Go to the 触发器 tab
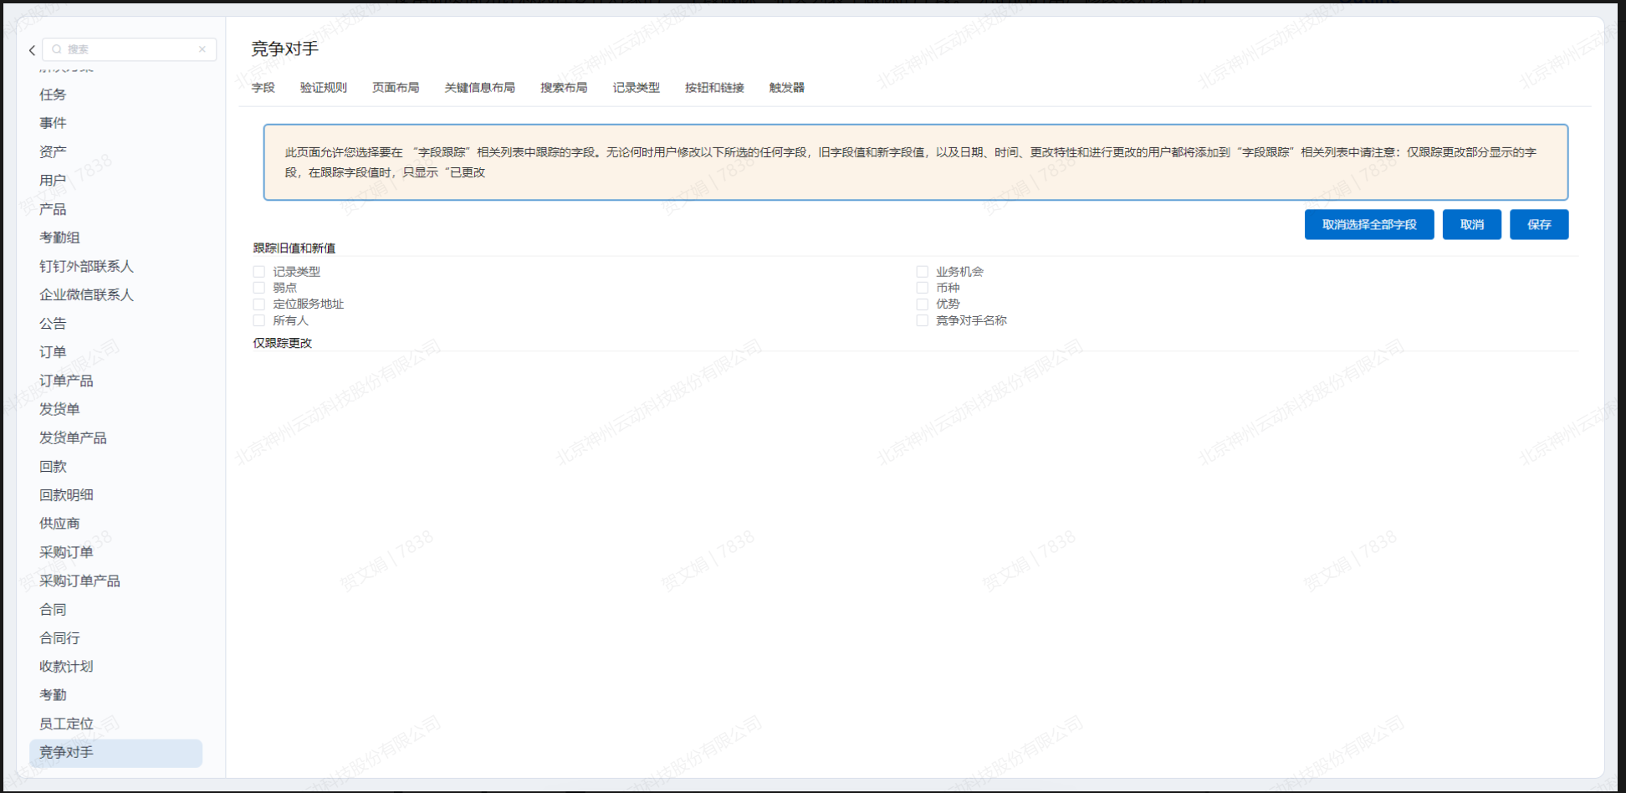 [x=786, y=88]
